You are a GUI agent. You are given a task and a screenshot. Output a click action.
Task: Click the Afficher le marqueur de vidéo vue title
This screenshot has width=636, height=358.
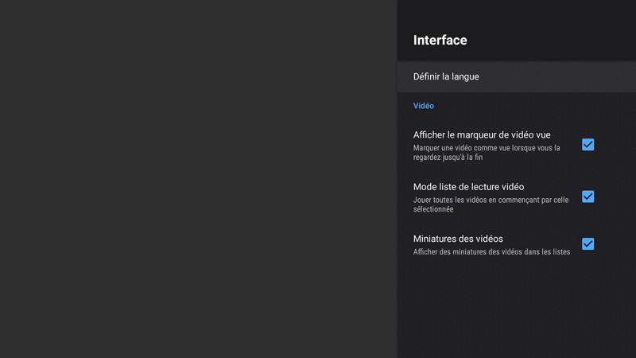pos(482,134)
